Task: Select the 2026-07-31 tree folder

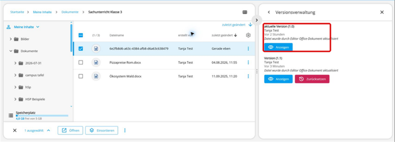Action: tap(33, 63)
